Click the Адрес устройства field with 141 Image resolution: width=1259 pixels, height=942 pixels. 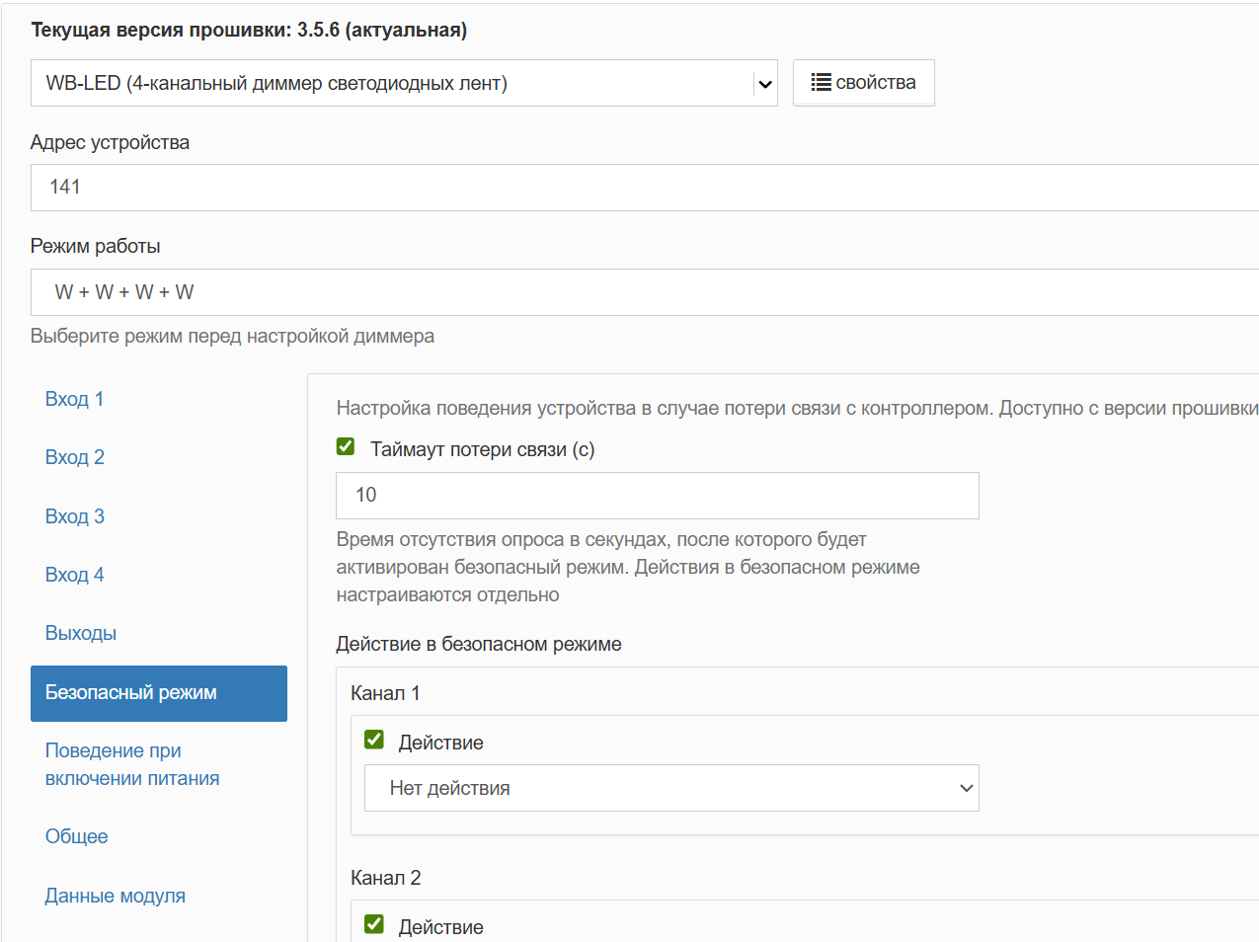click(645, 188)
